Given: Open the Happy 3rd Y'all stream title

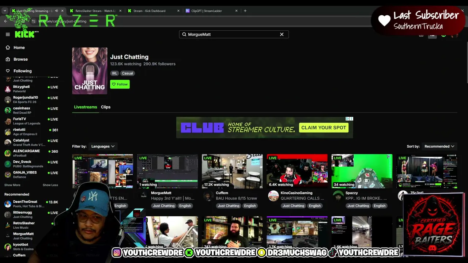Looking at the screenshot, I should 173,198.
